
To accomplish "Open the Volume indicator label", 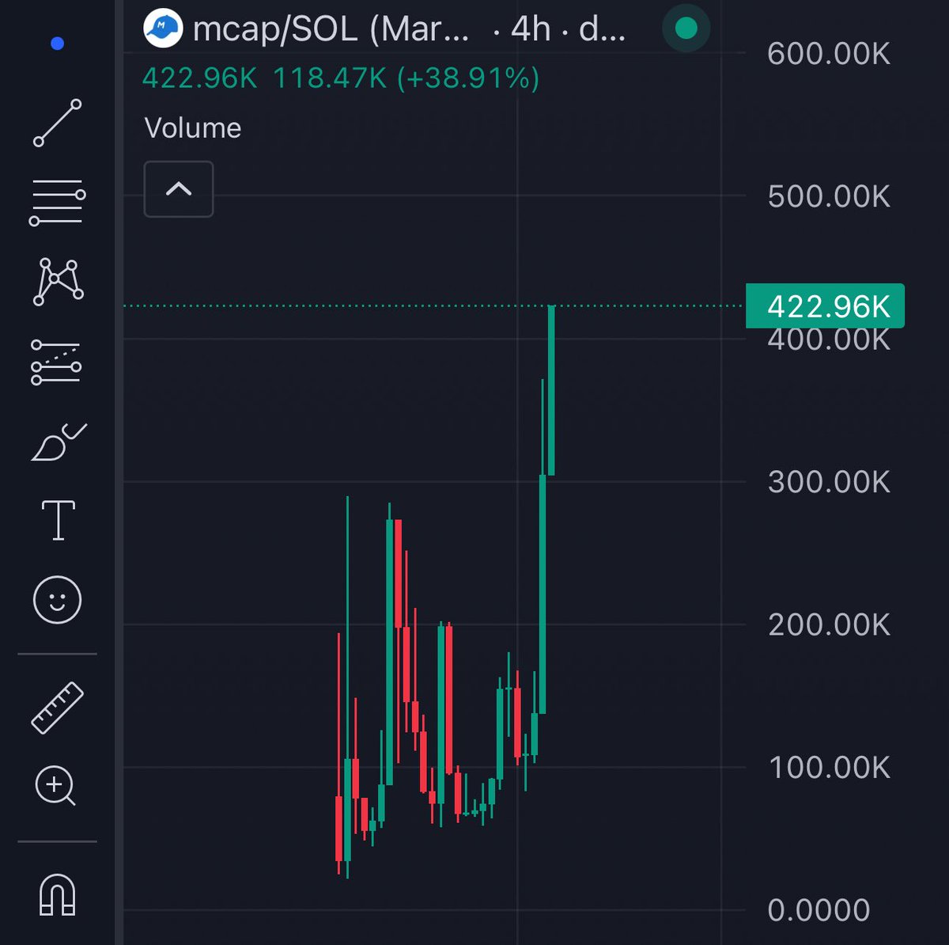I will pyautogui.click(x=193, y=128).
